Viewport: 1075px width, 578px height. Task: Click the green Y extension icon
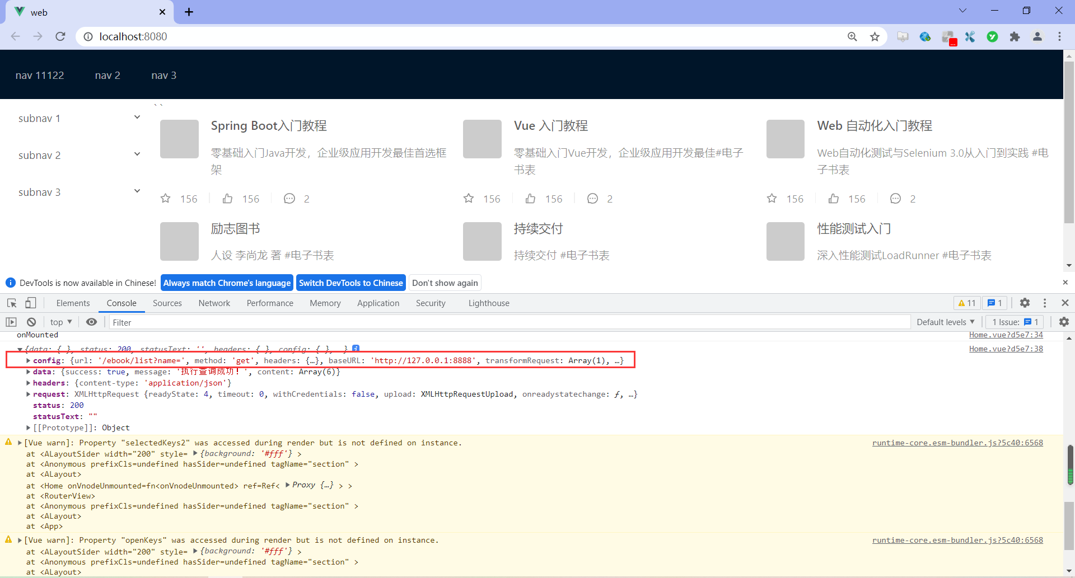992,36
